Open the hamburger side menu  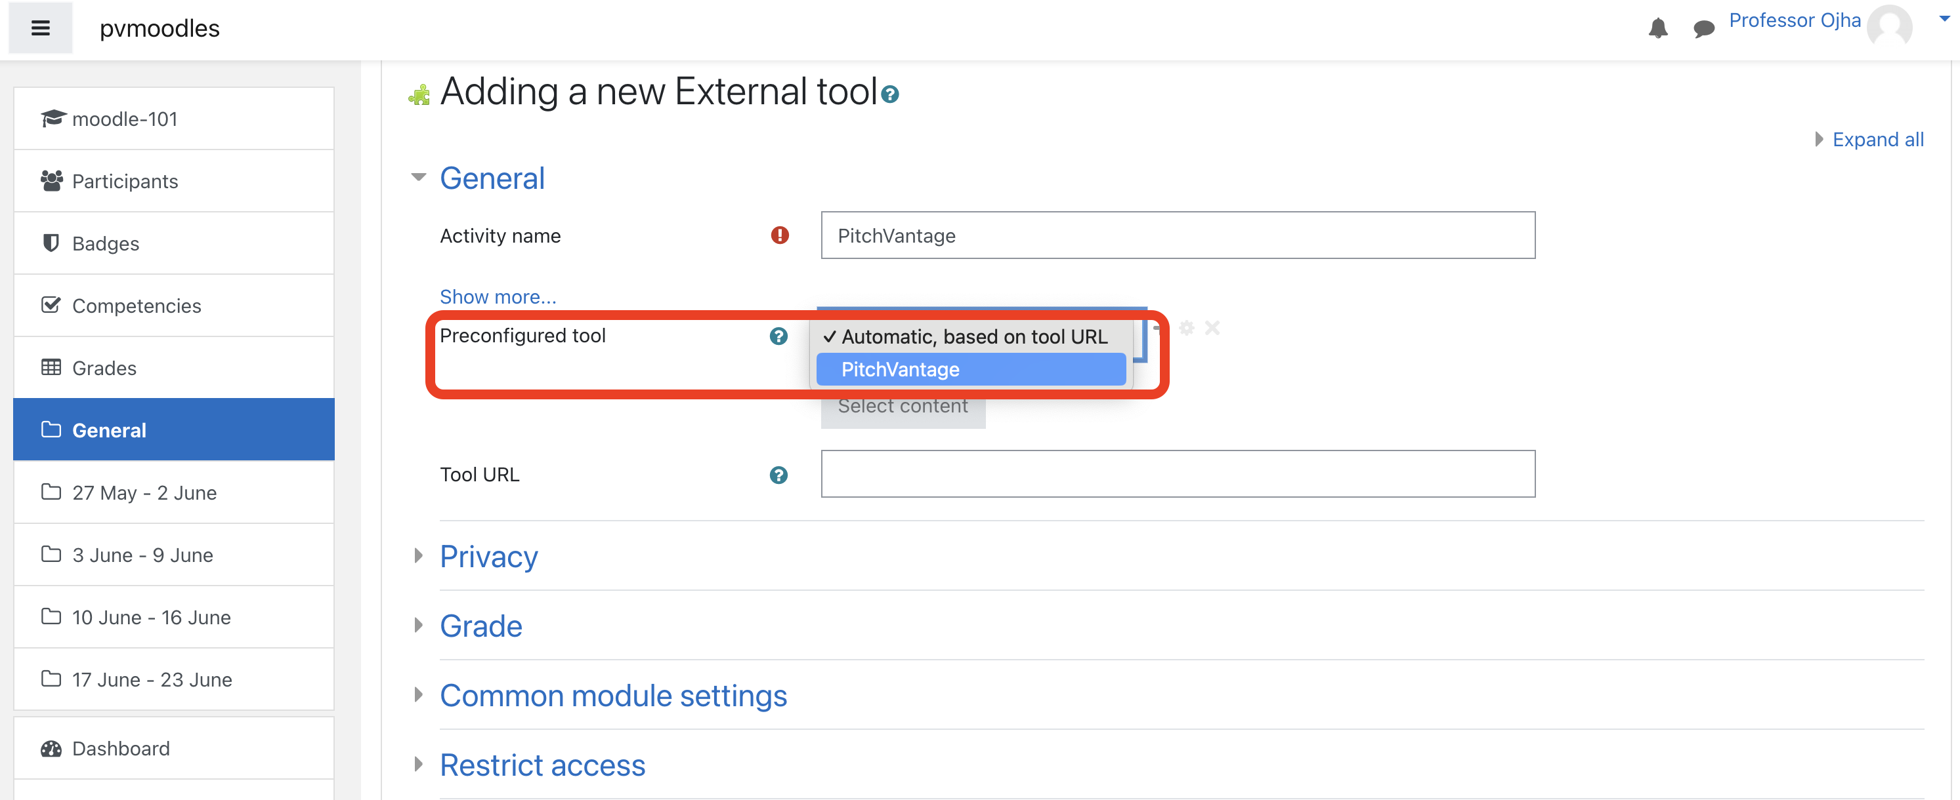click(40, 28)
